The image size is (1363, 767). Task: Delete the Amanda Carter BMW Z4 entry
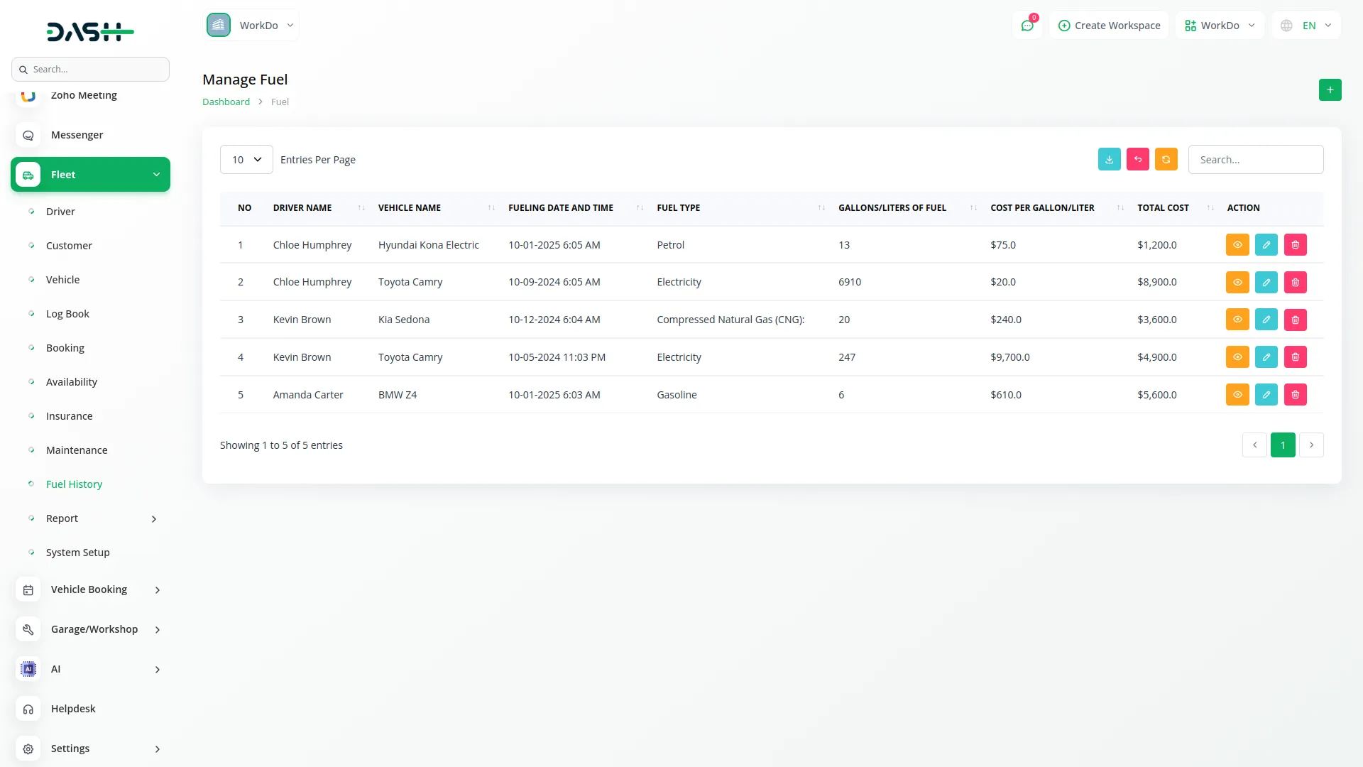coord(1295,395)
